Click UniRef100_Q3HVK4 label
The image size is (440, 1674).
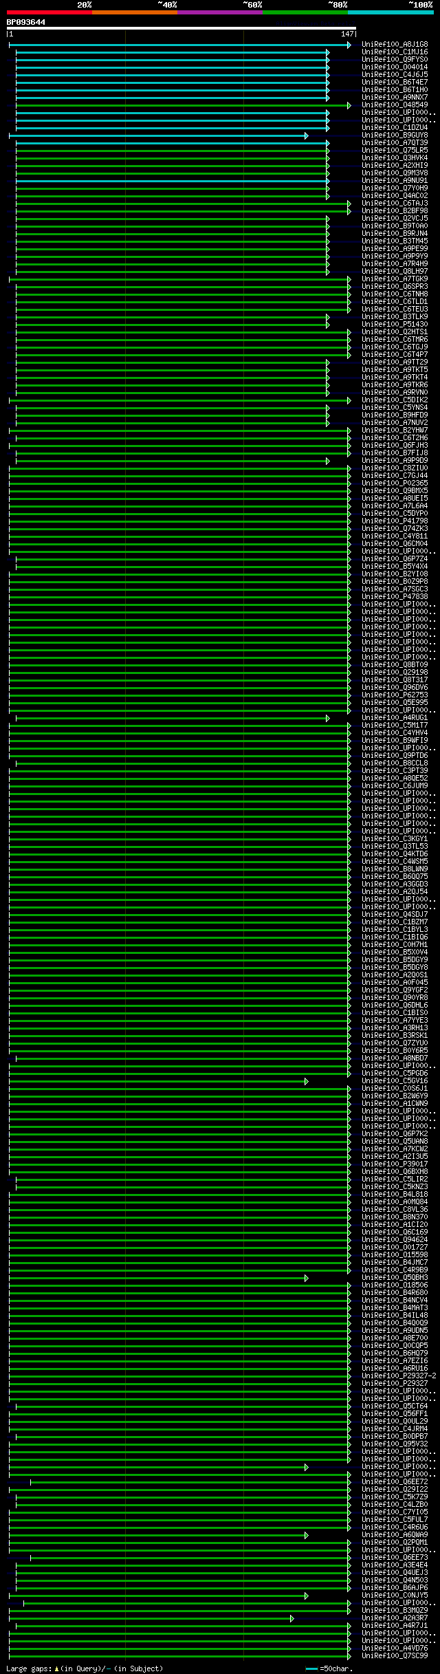coord(395,158)
